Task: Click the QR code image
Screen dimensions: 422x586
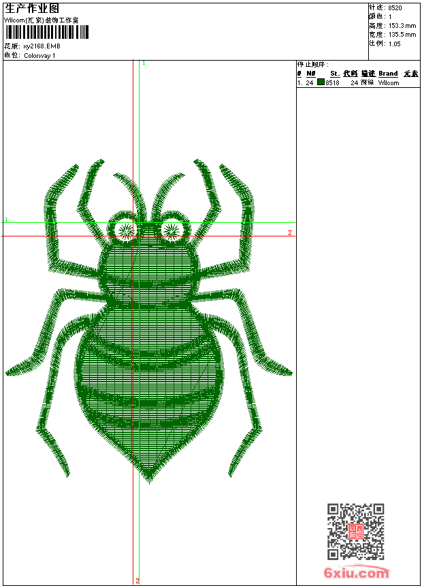Action: pos(355,531)
